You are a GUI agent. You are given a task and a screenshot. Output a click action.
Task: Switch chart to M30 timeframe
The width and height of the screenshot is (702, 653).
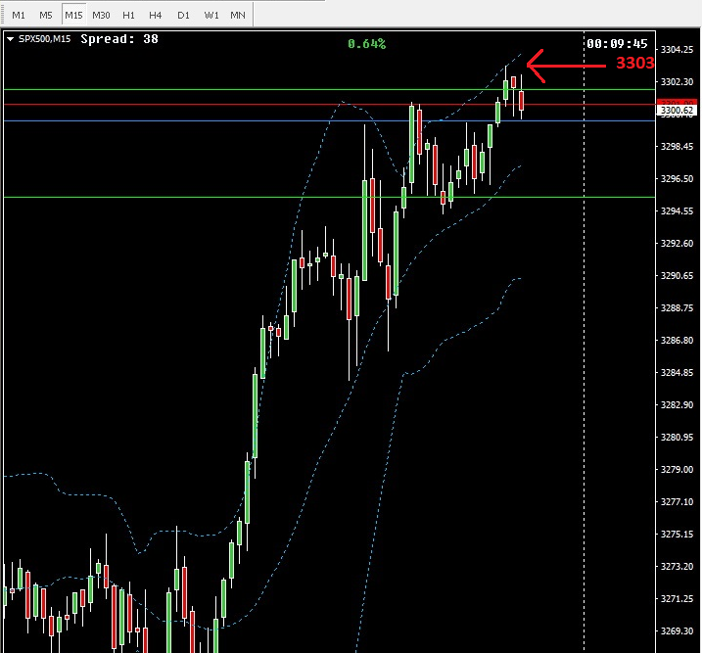pyautogui.click(x=101, y=16)
